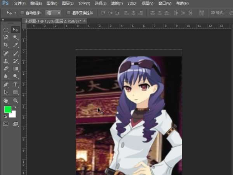
Task: Select the Rectangle shape tool
Action: (x=15, y=92)
